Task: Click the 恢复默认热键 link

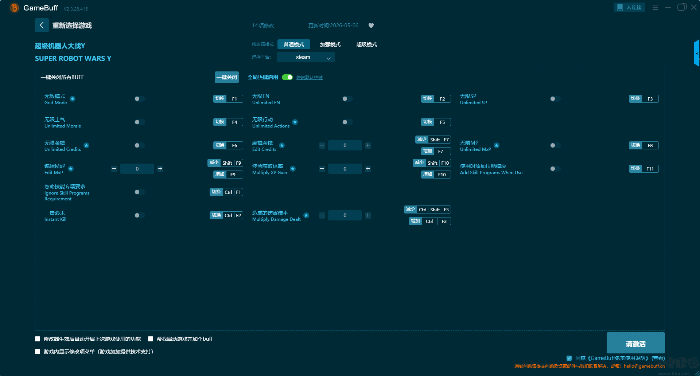Action: click(x=310, y=78)
